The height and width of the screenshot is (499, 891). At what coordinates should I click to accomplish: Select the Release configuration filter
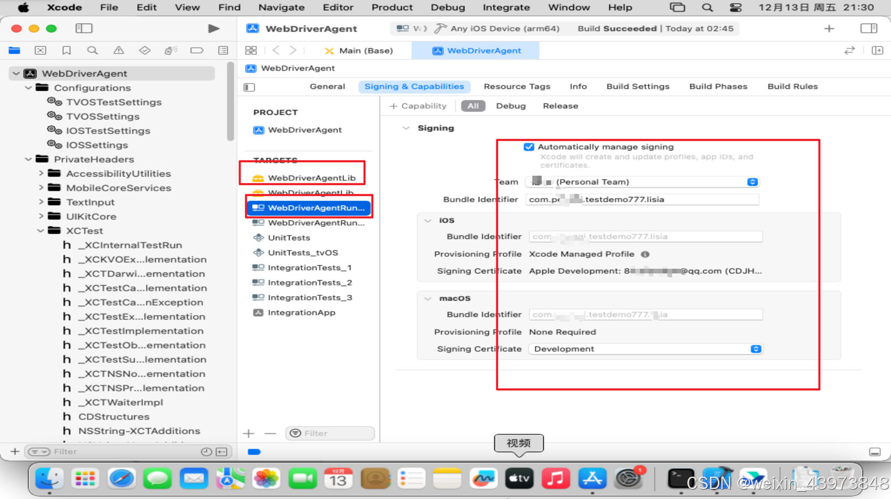pyautogui.click(x=560, y=106)
